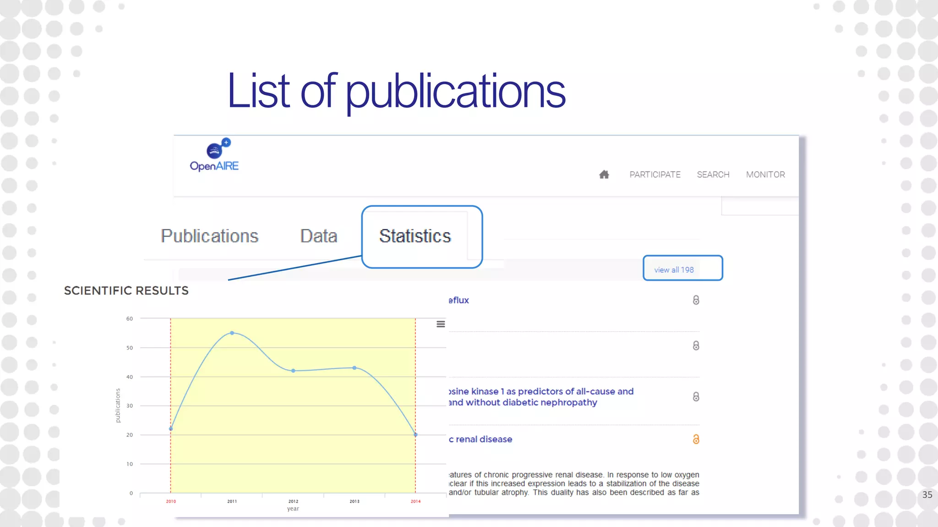
Task: Click the red 2010 x-axis label
Action: [171, 501]
